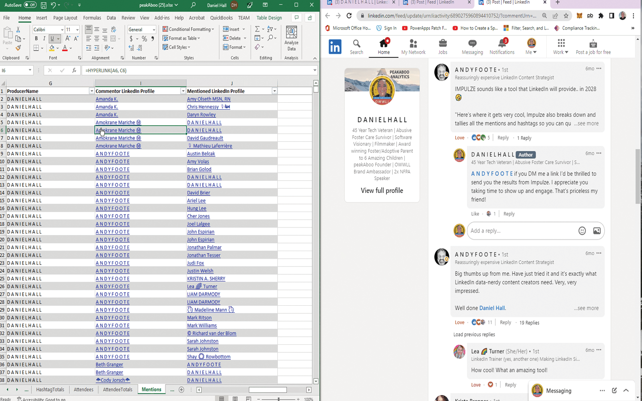Click the Format Painter brush icon
The width and height of the screenshot is (642, 401).
(18, 48)
